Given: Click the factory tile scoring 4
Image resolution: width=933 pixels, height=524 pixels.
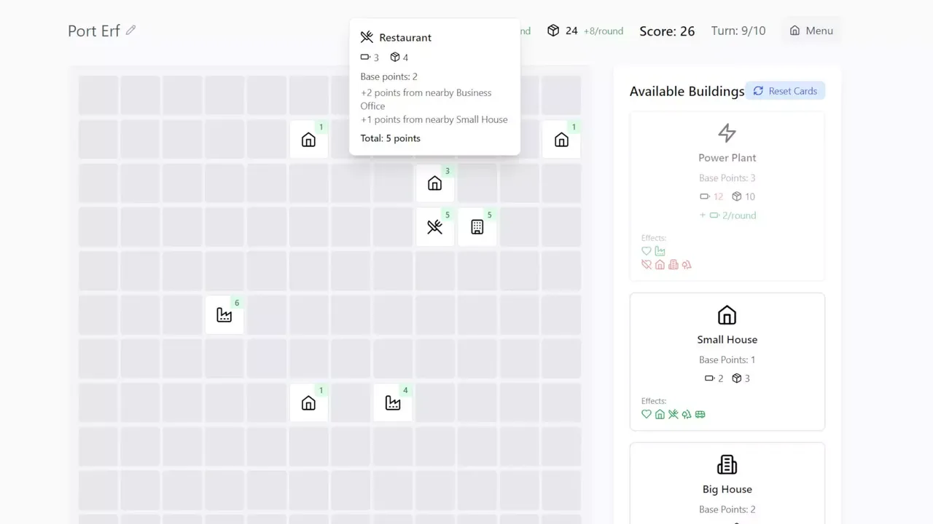Looking at the screenshot, I should click(x=393, y=402).
